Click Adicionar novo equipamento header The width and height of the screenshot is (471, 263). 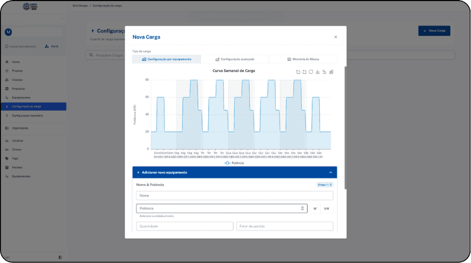click(x=234, y=173)
